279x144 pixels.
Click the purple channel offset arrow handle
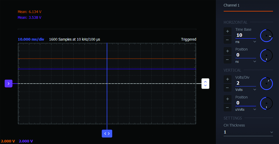8,83
